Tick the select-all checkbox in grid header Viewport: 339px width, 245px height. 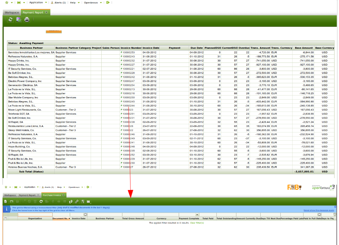click(5, 218)
